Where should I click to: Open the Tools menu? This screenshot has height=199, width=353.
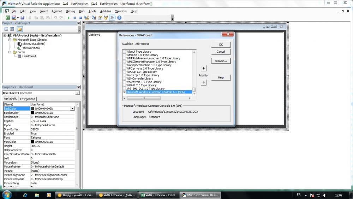tap(92, 11)
